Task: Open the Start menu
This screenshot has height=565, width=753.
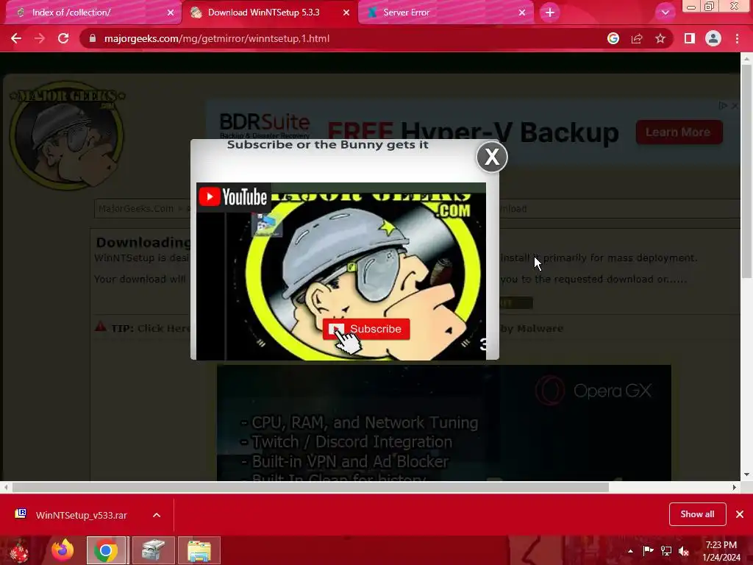Action: (x=19, y=550)
